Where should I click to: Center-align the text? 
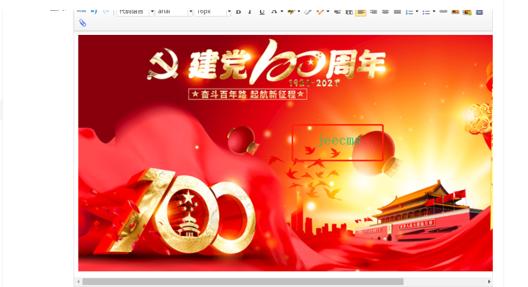pos(385,12)
